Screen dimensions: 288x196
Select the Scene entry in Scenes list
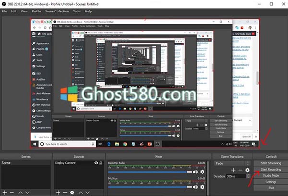click(x=26, y=163)
